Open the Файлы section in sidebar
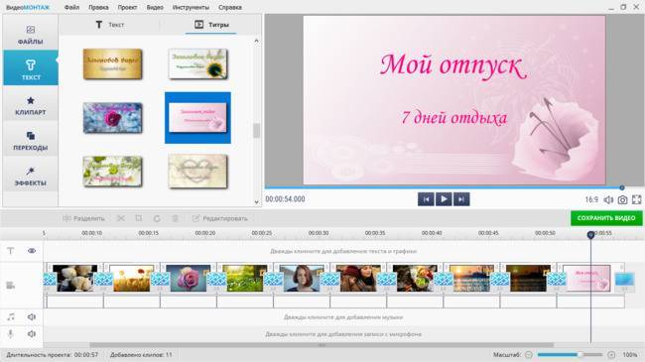 31,35
